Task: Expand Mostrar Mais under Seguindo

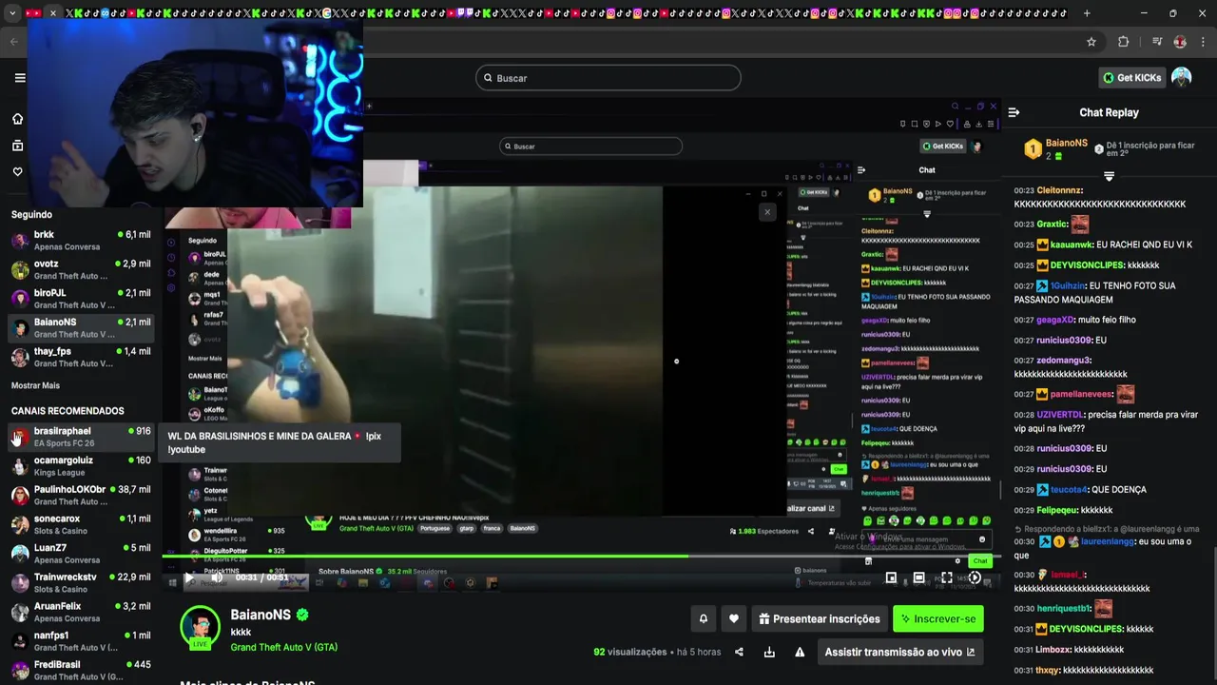Action: (x=35, y=385)
